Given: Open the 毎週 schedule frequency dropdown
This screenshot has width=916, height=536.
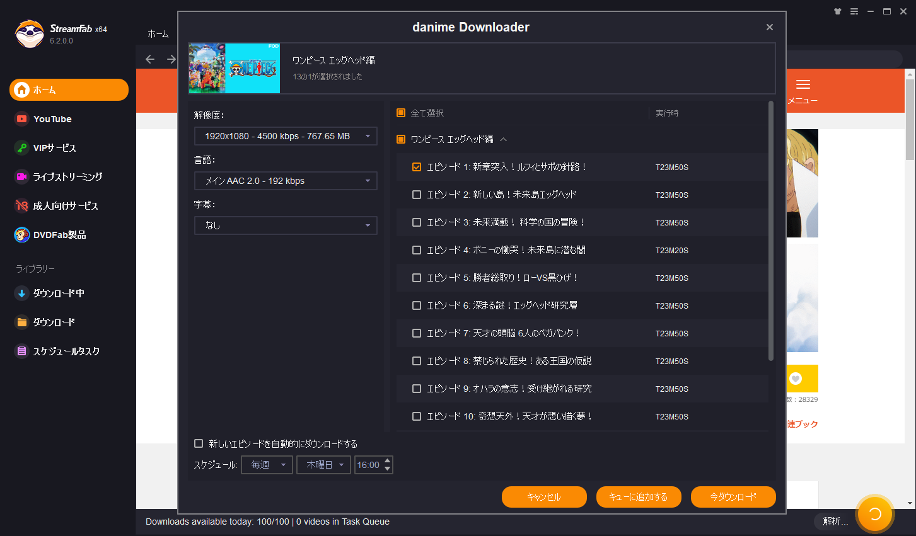Looking at the screenshot, I should point(267,465).
